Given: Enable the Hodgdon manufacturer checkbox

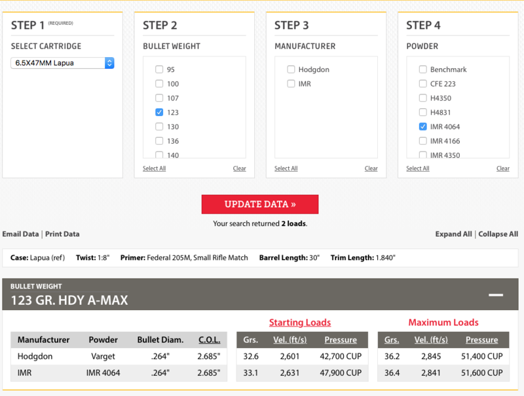Looking at the screenshot, I should 291,69.
